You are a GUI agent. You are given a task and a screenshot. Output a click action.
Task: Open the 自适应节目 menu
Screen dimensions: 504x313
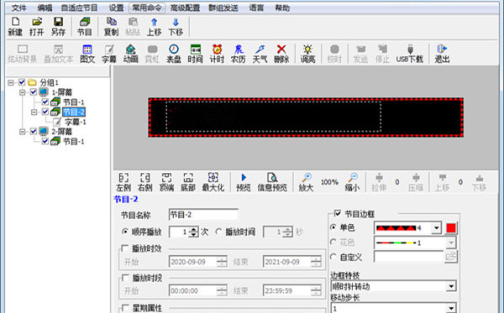80,8
